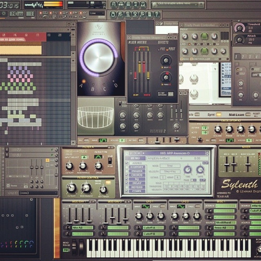Click the icon right of the circular arrow button

coord(121,15)
